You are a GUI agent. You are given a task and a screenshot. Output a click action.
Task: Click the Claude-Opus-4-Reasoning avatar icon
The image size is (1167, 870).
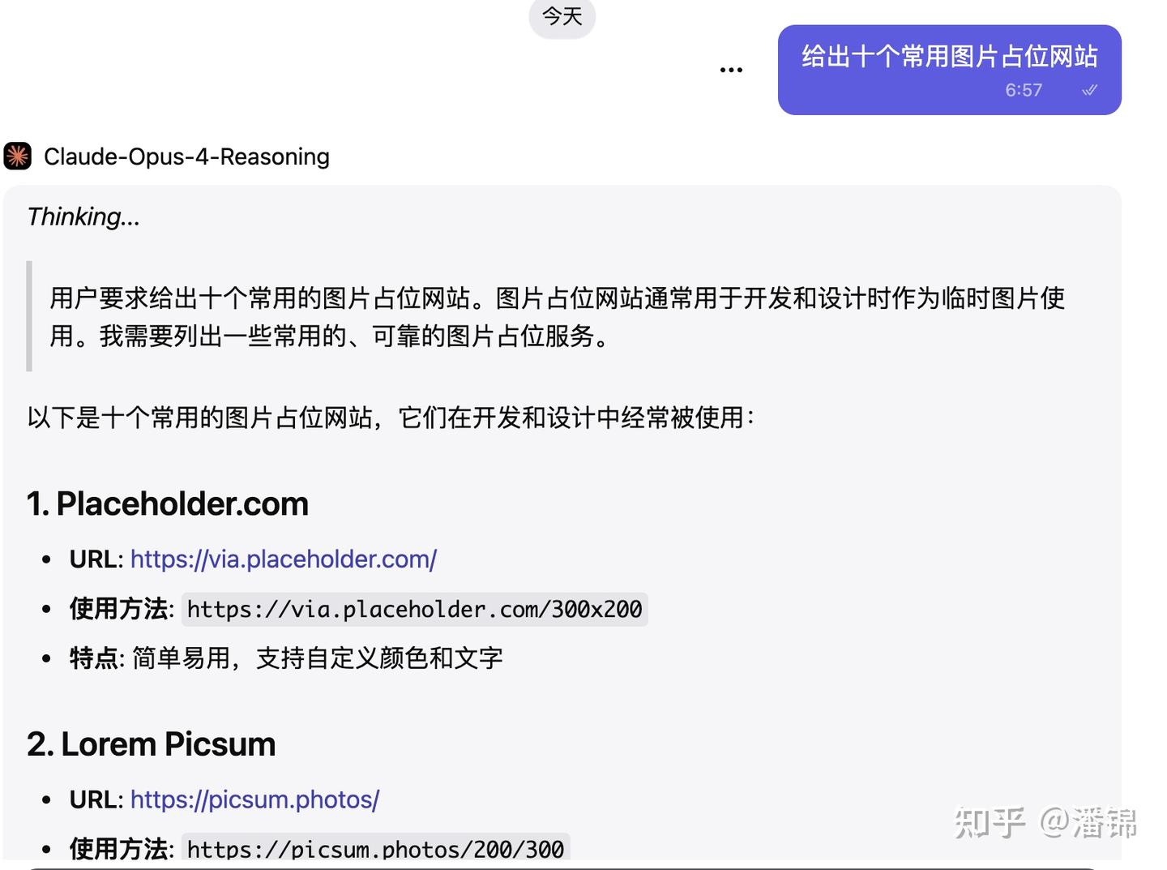coord(18,156)
